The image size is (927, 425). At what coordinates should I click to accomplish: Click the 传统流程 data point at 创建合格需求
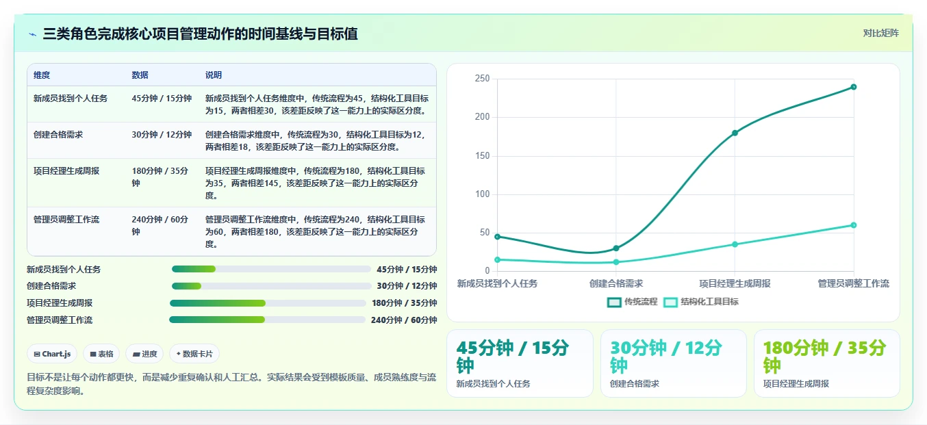coord(616,248)
